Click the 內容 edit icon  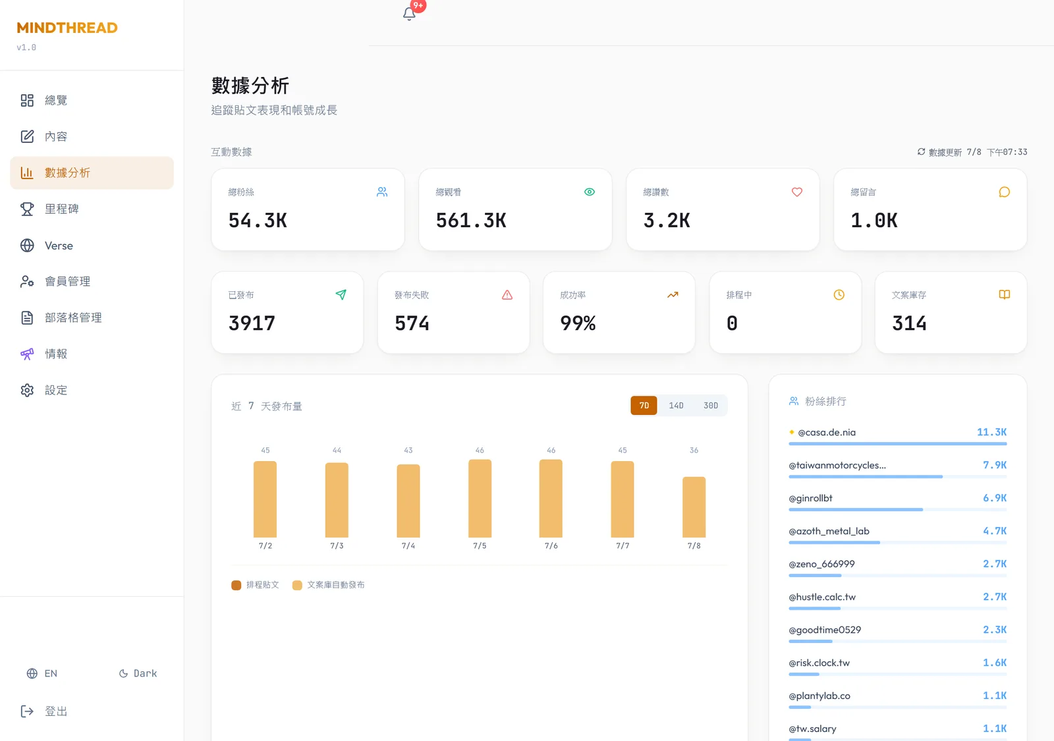pyautogui.click(x=27, y=136)
